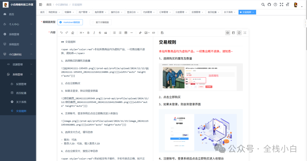Toggle browser fullscreen from top bar
Viewport: 307px width, 161px height.
(x=281, y=5)
